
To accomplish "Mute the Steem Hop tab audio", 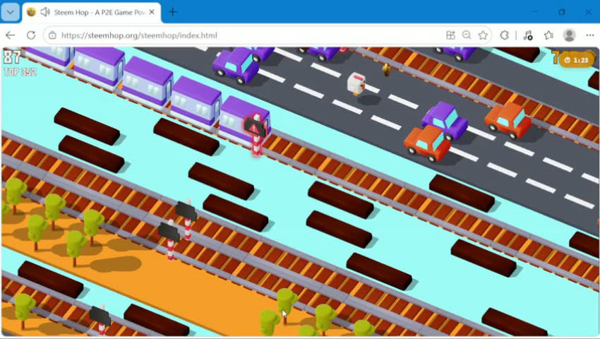I will coord(45,12).
